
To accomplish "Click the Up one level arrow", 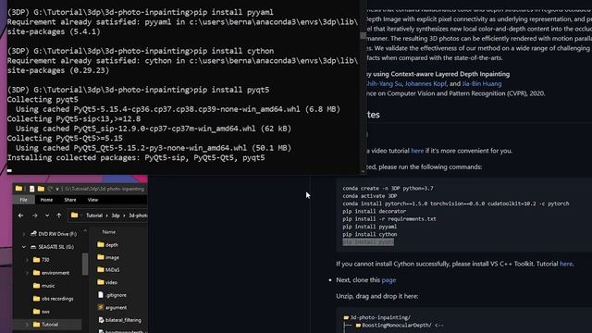I will pos(59,216).
